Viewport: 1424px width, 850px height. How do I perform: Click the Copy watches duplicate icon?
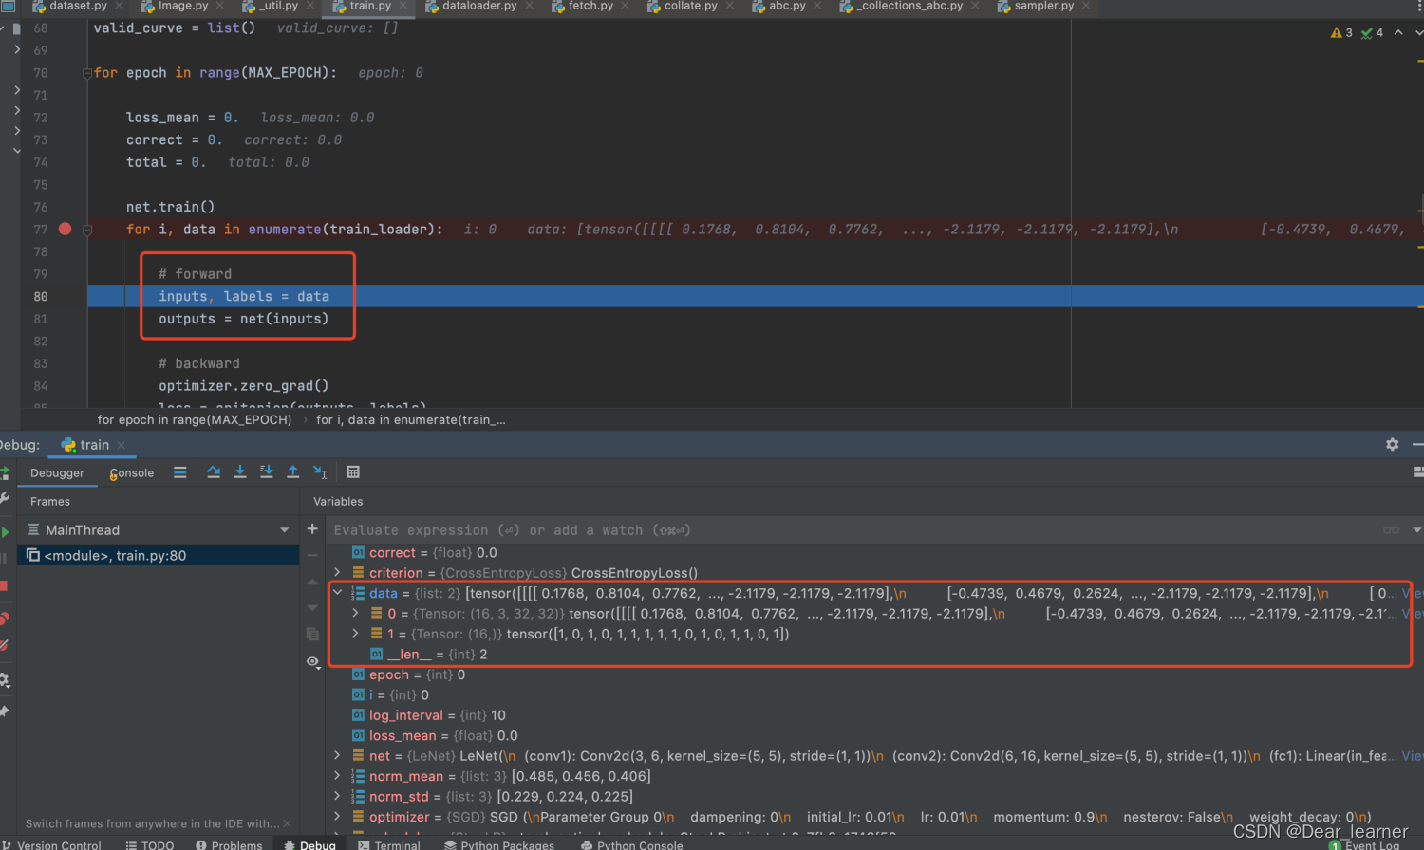(x=312, y=634)
